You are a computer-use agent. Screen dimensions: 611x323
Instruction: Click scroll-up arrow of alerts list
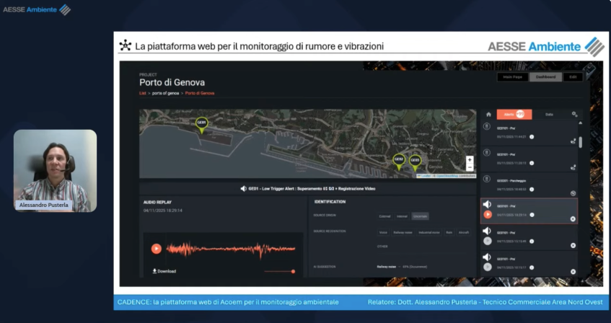tap(581, 123)
